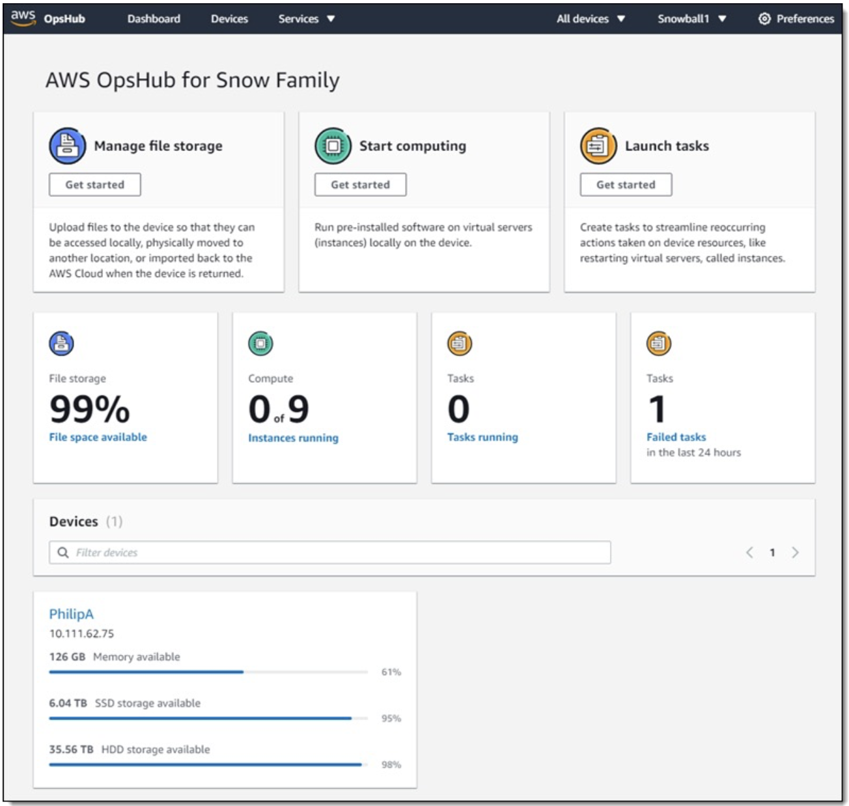Viewport: 849px width, 806px height.
Task: Open the Instances running link
Action: 294,438
